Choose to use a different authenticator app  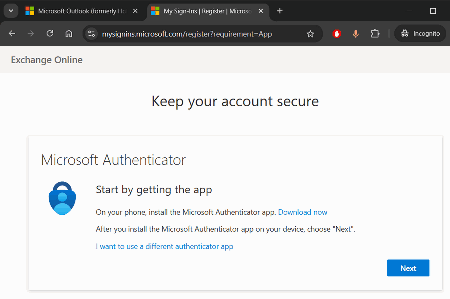click(x=164, y=246)
